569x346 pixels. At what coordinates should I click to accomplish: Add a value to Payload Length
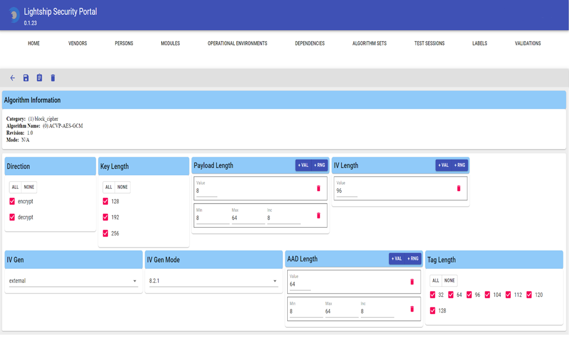(303, 165)
